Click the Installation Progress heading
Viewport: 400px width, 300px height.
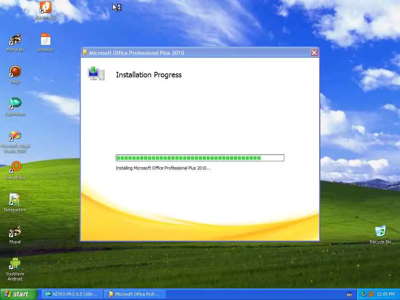click(149, 75)
